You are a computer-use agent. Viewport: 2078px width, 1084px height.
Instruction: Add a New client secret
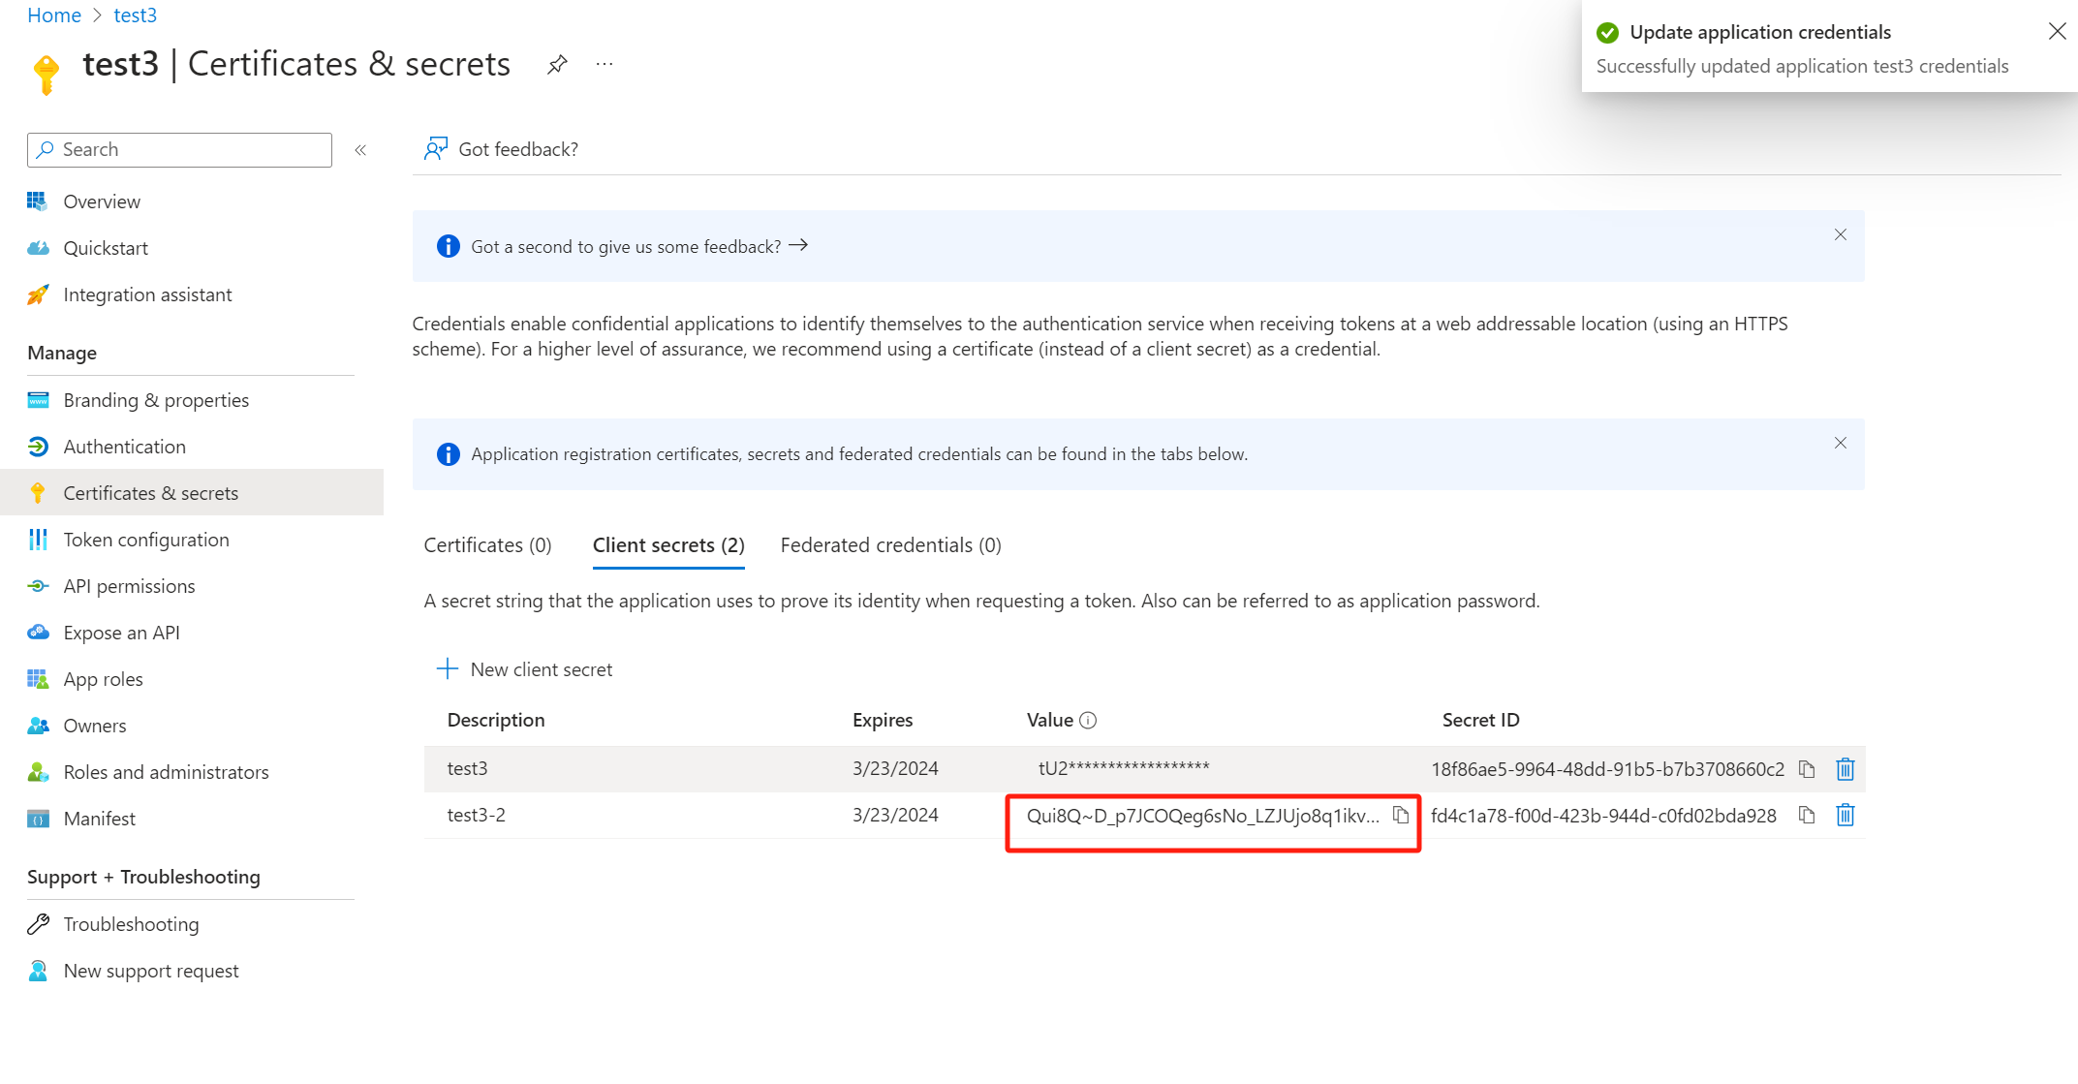point(525,669)
